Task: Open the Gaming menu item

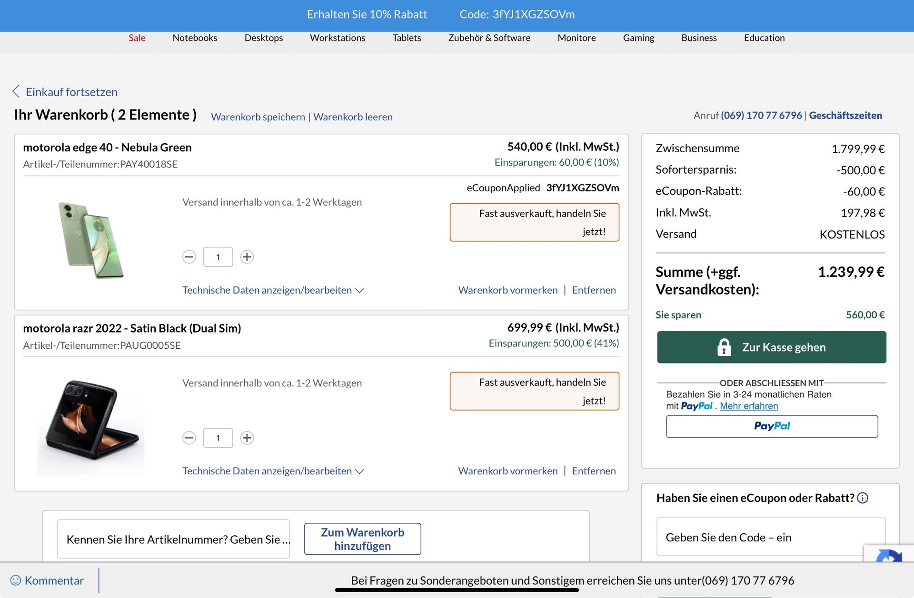Action: click(x=638, y=38)
